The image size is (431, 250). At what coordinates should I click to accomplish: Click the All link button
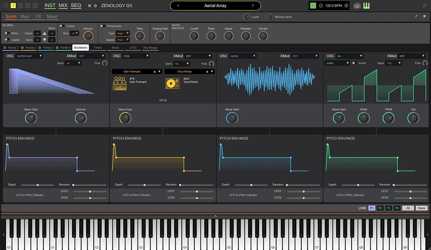[x=408, y=208]
